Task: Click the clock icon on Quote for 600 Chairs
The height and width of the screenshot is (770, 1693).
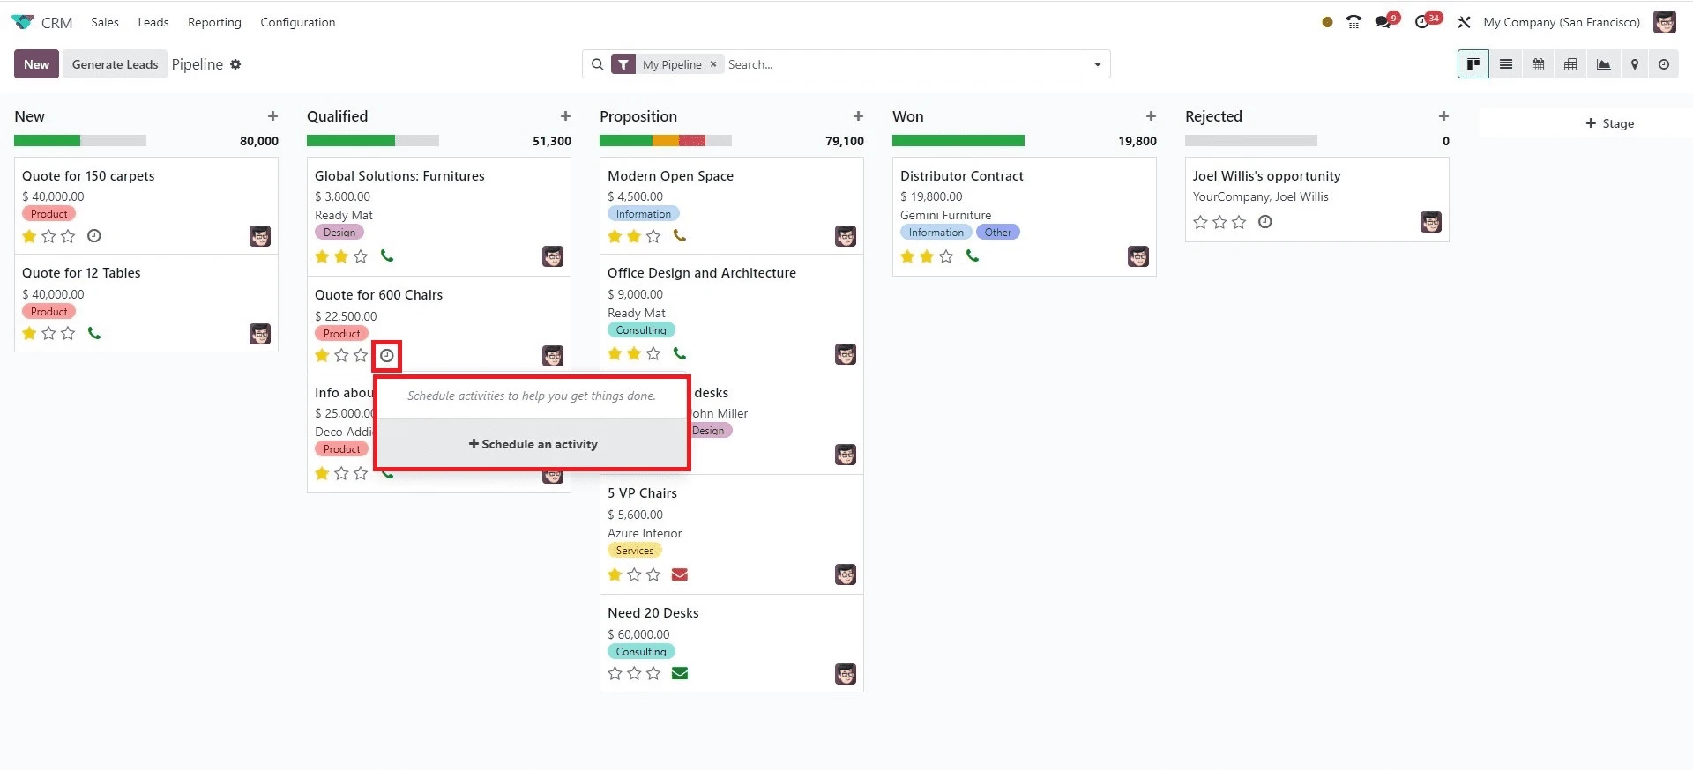Action: point(387,356)
